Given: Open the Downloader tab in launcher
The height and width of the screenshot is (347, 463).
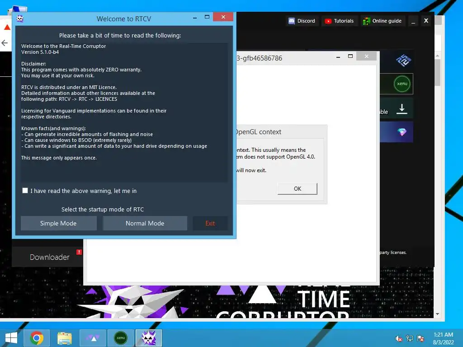Looking at the screenshot, I should point(47,257).
